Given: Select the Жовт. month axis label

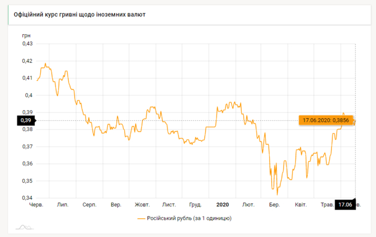Looking at the screenshot, I should (x=142, y=205).
